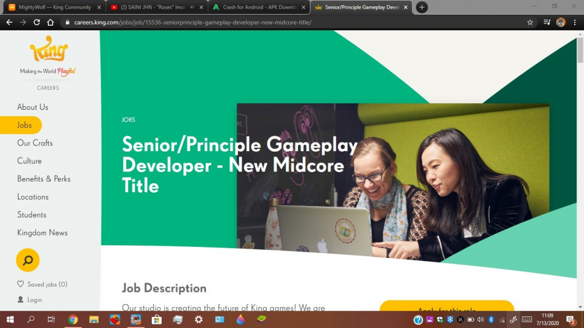Click the King logo in the sidebar

[x=49, y=49]
